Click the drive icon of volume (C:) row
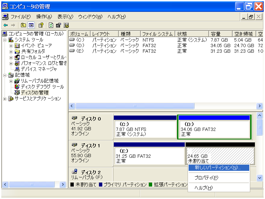This screenshot has width=265, height=199. [72, 40]
